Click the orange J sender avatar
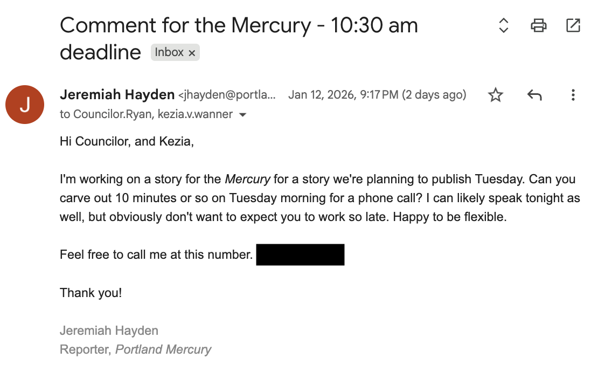Viewport: 598px width, 372px height. pyautogui.click(x=24, y=105)
